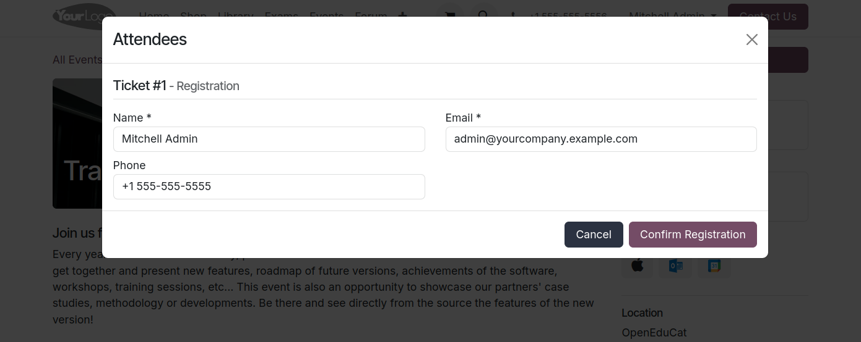Go to the Shop menu item
861x342 pixels.
tap(193, 16)
